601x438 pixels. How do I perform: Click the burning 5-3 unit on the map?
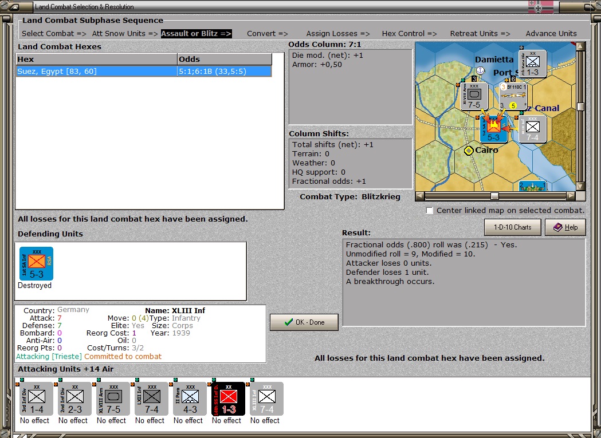pyautogui.click(x=494, y=129)
